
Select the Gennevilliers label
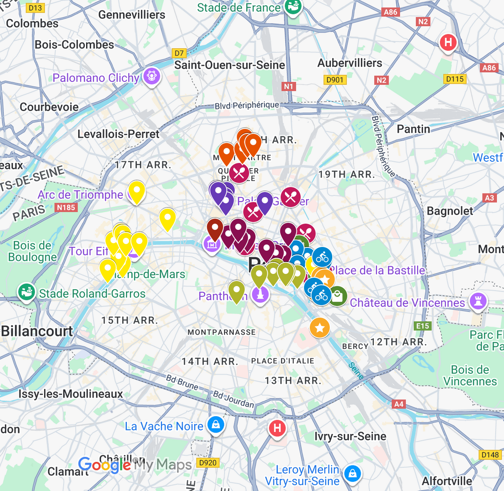click(x=132, y=15)
